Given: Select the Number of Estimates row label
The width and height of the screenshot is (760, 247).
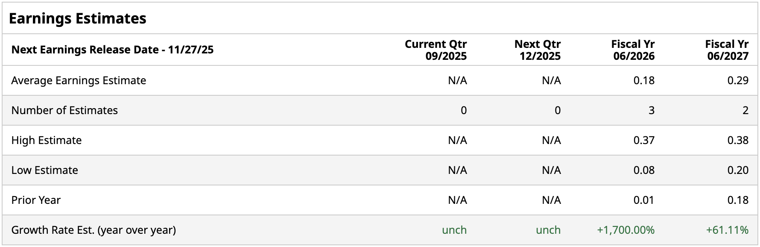Looking at the screenshot, I should [x=64, y=110].
